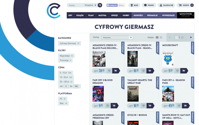Screen dimensions: 199x125
Task: Open the Wiedźmin banner dropdown
Action: pyautogui.click(x=186, y=15)
